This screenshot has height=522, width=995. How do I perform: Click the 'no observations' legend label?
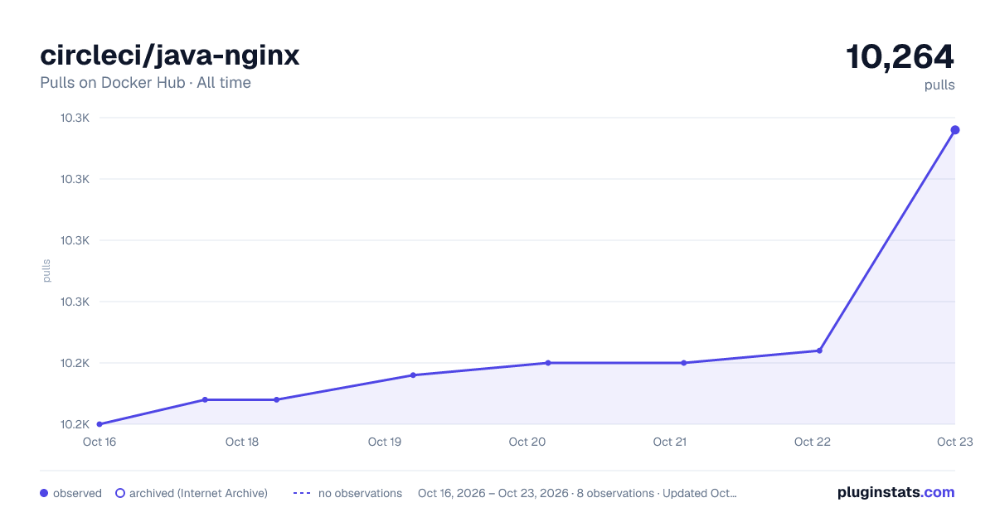coord(360,493)
